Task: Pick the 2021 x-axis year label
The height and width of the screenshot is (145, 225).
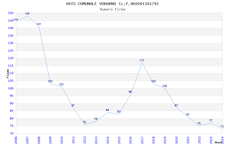Action: point(188,140)
